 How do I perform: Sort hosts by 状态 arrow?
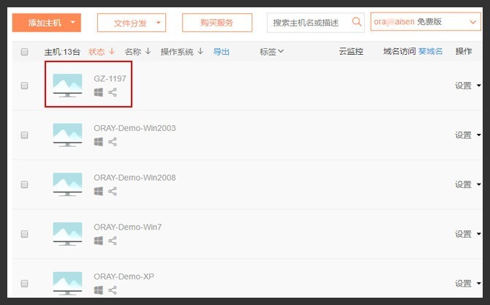tap(112, 51)
